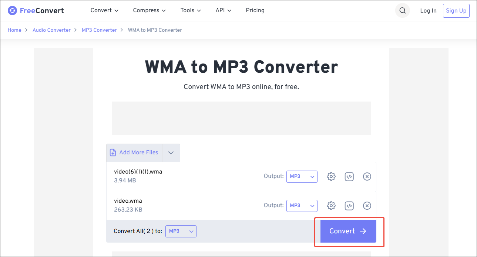Go to Home breadcrumb
Screen dimensions: 477x257
click(14, 30)
